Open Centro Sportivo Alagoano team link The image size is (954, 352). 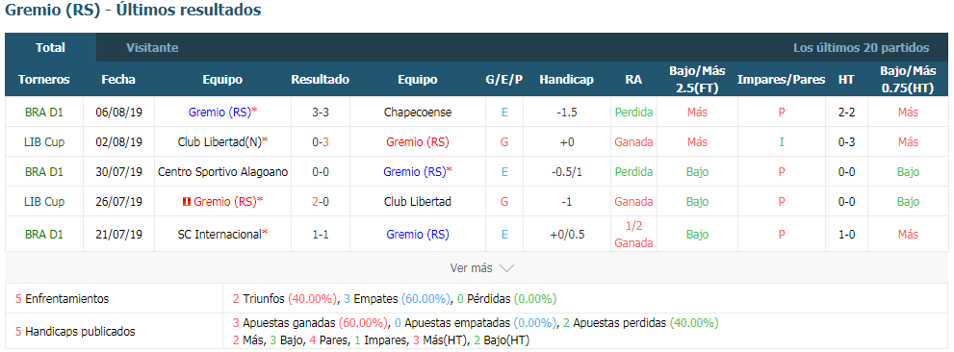coord(222,172)
